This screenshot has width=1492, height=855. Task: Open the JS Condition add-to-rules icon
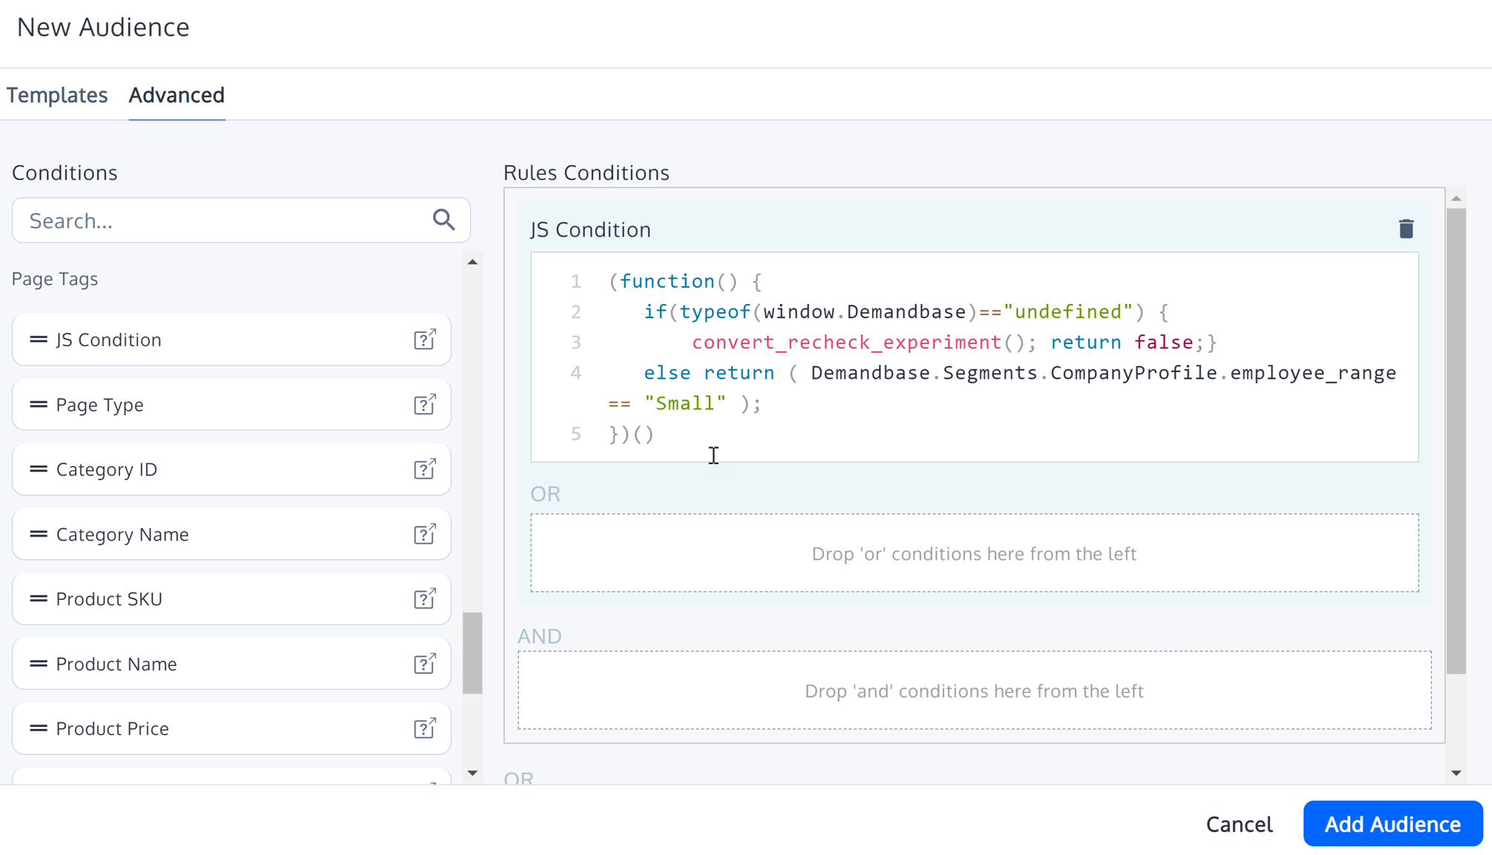pyautogui.click(x=425, y=339)
